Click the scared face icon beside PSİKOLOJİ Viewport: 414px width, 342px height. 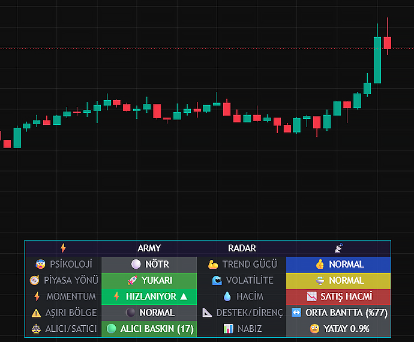coord(40,264)
